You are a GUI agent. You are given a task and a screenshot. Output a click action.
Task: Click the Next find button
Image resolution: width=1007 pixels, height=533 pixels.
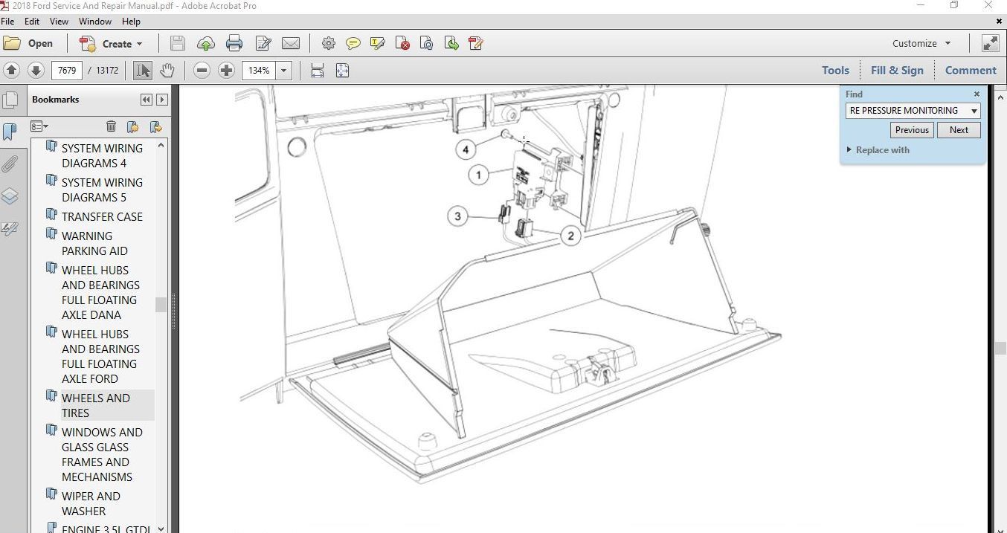(959, 130)
